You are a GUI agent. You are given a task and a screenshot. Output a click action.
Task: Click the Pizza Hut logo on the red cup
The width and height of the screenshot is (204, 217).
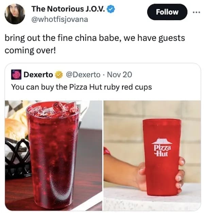[x=162, y=147]
